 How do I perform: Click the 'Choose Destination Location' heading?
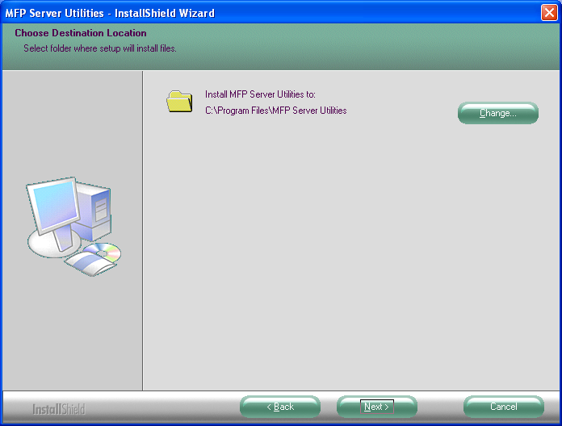tap(81, 33)
